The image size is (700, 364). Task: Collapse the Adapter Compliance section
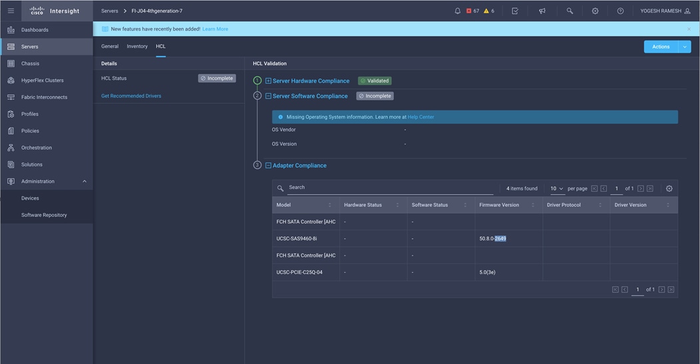click(268, 165)
